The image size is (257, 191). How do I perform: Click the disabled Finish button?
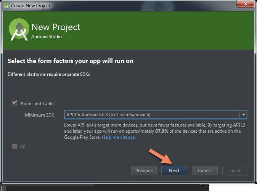tap(235, 170)
